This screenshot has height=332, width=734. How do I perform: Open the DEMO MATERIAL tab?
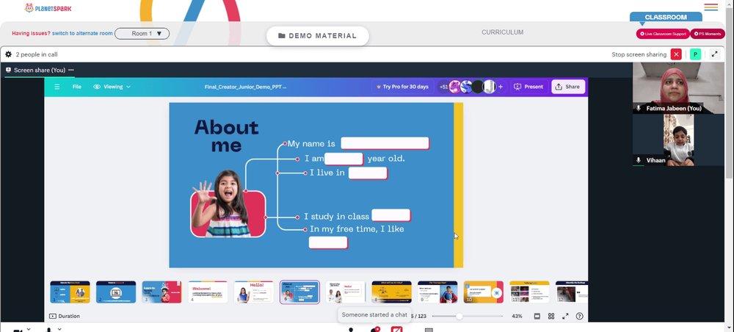(317, 35)
